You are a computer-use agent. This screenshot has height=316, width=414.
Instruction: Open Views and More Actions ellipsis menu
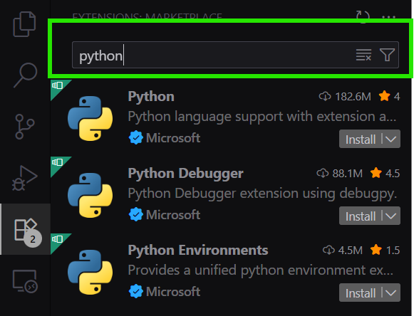[x=388, y=16]
